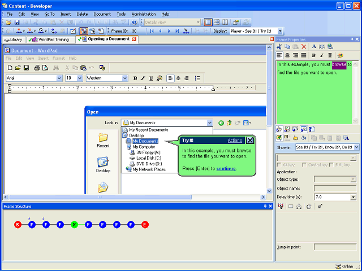The height and width of the screenshot is (271, 362).
Task: Click the paint bucket fill icon in Frame Properties
Action: click(304, 138)
